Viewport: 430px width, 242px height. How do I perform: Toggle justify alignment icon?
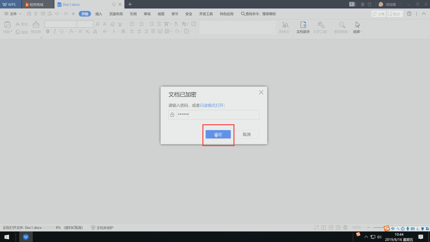153,31
